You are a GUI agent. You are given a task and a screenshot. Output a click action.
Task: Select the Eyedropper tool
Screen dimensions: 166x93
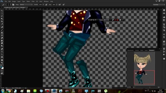pyautogui.click(x=2, y=24)
